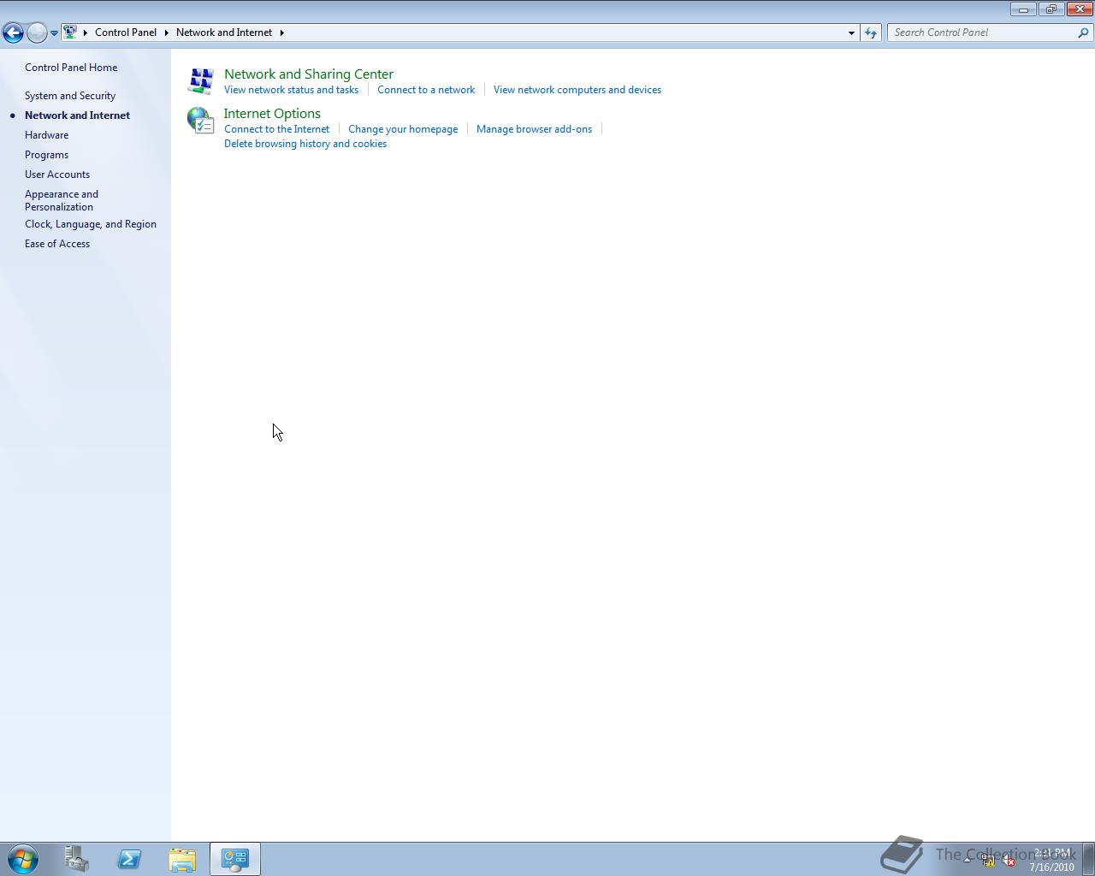Open Windows Explorer from the taskbar
The height and width of the screenshot is (876, 1095).
[x=182, y=858]
